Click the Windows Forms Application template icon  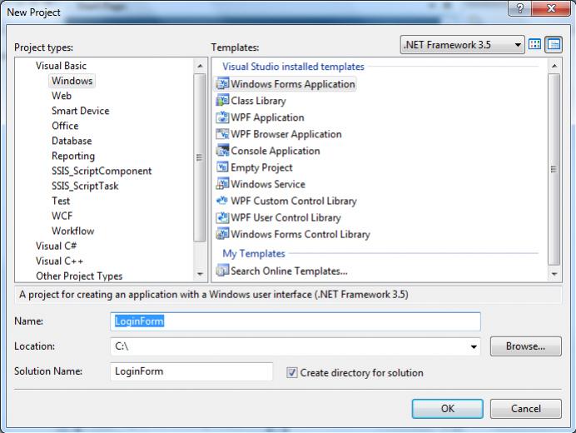(x=222, y=83)
